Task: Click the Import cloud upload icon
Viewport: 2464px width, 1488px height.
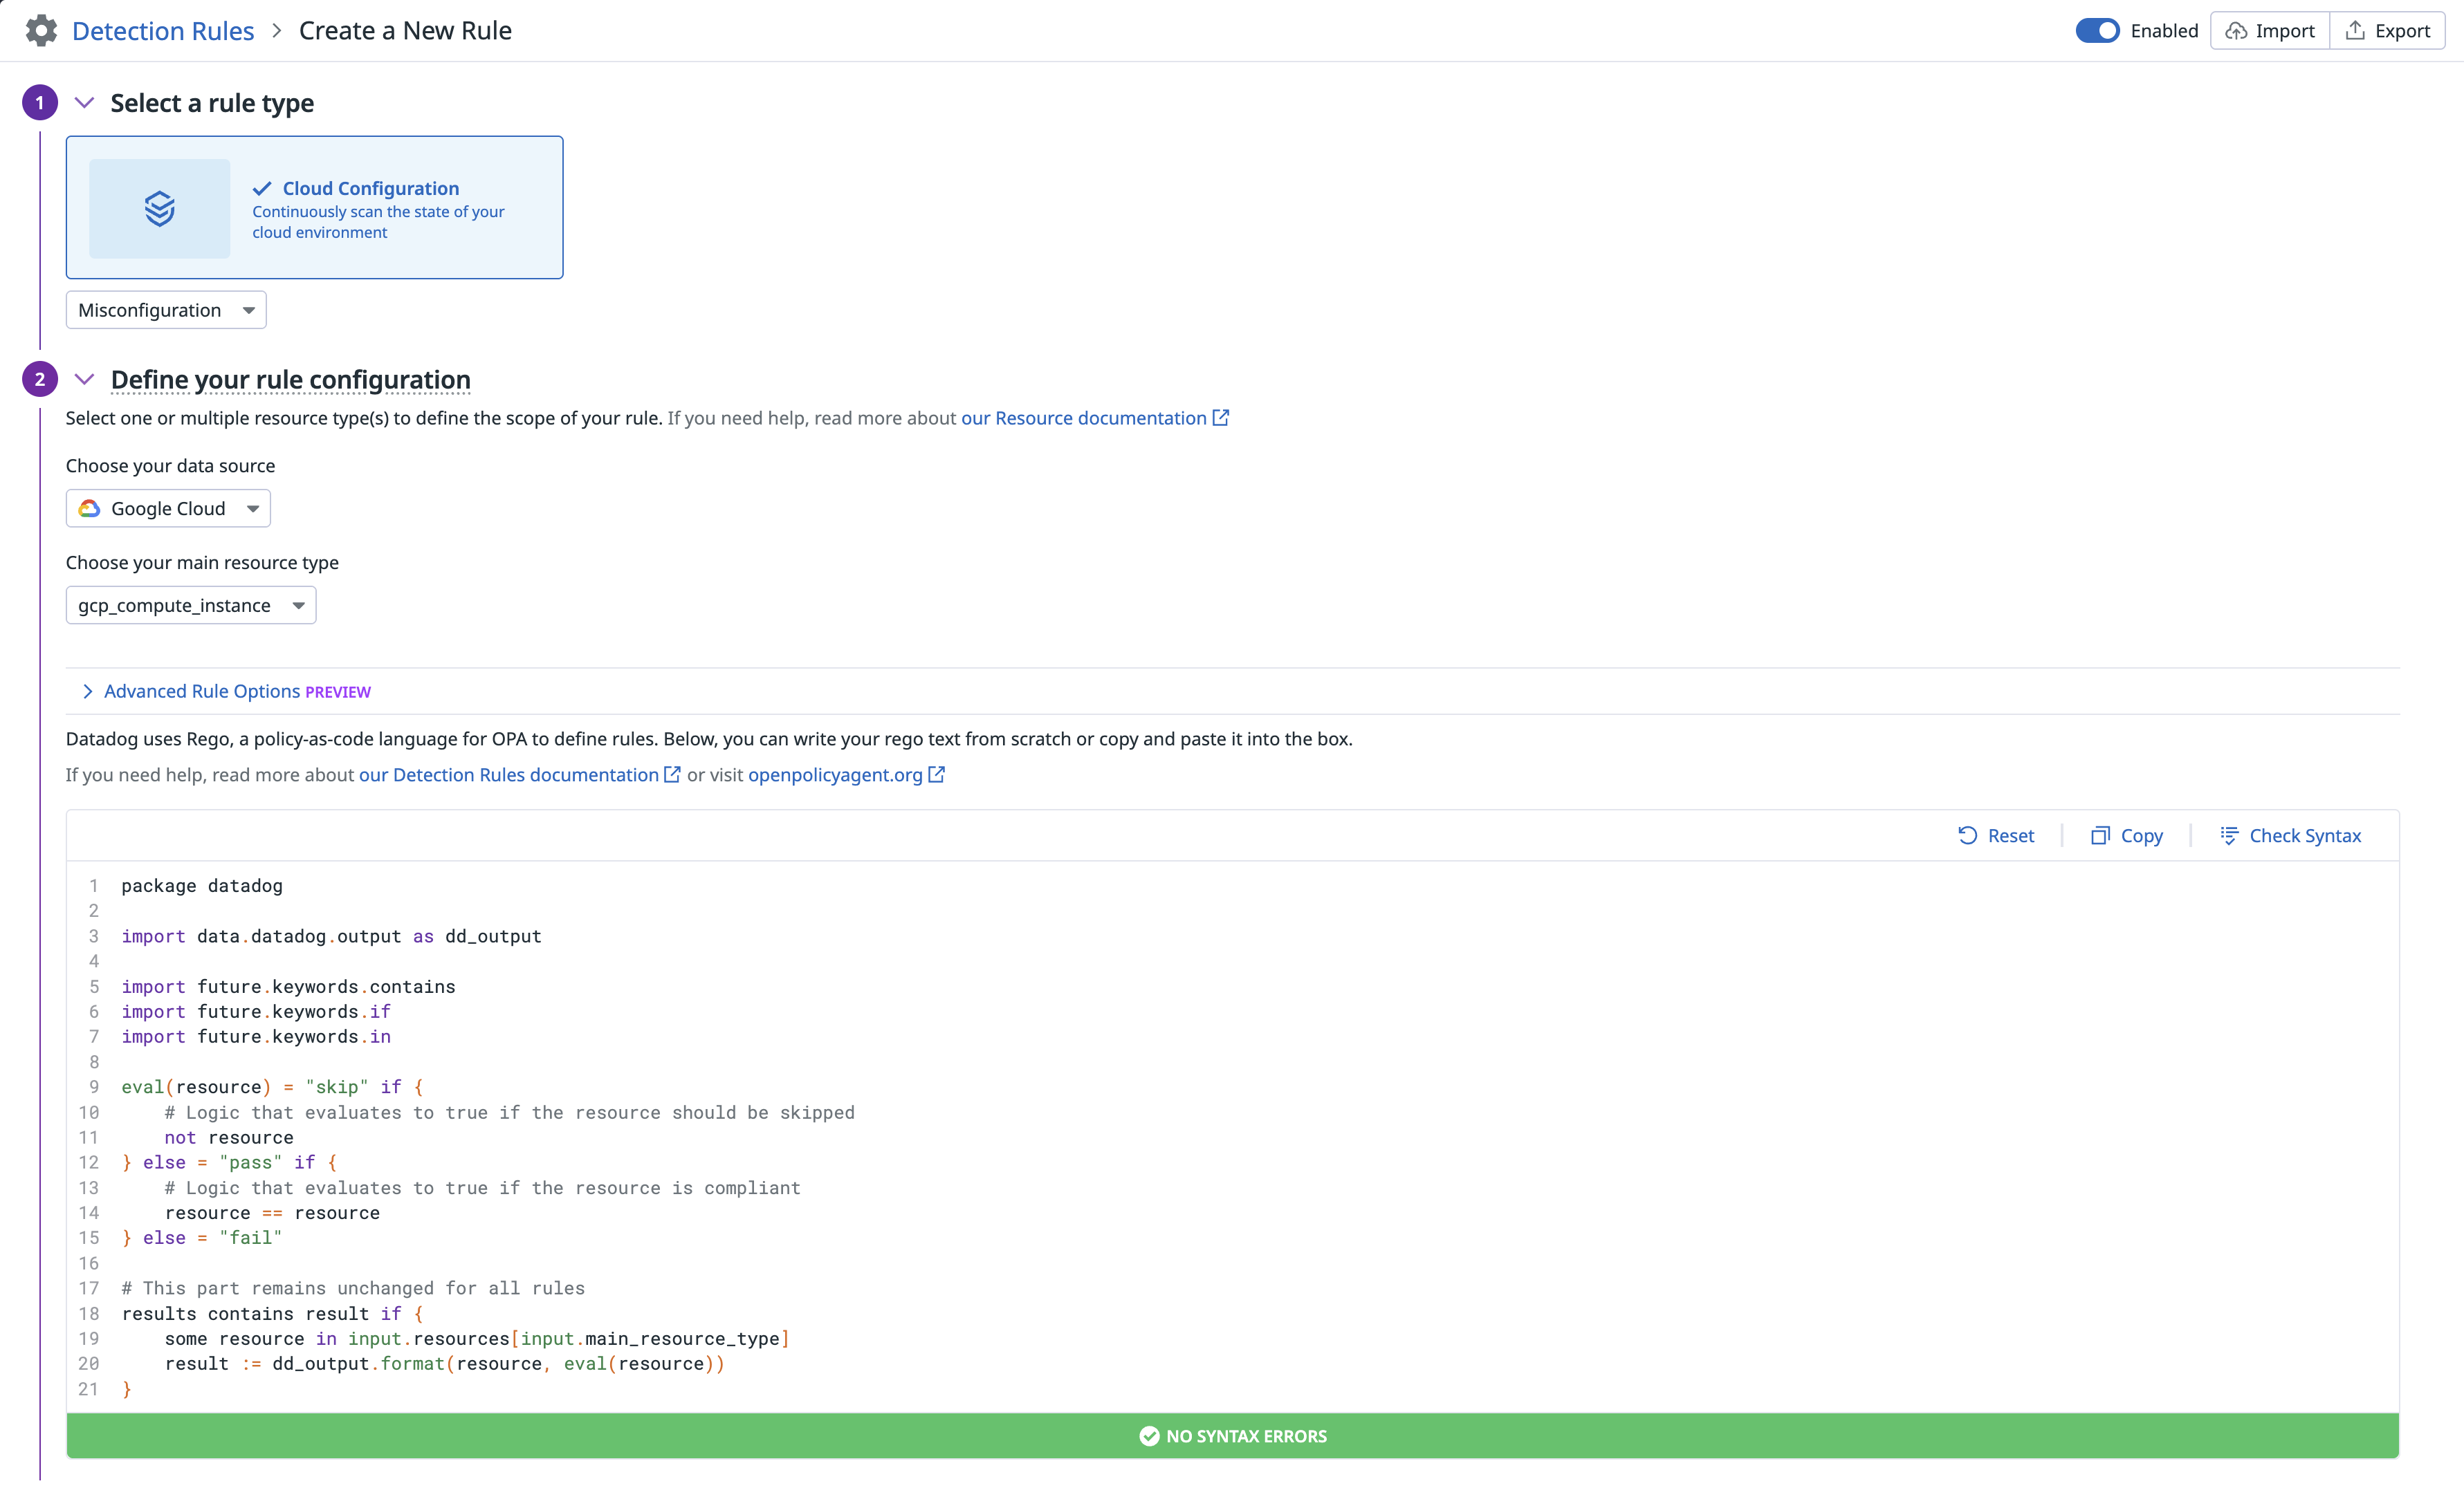Action: (x=2236, y=31)
